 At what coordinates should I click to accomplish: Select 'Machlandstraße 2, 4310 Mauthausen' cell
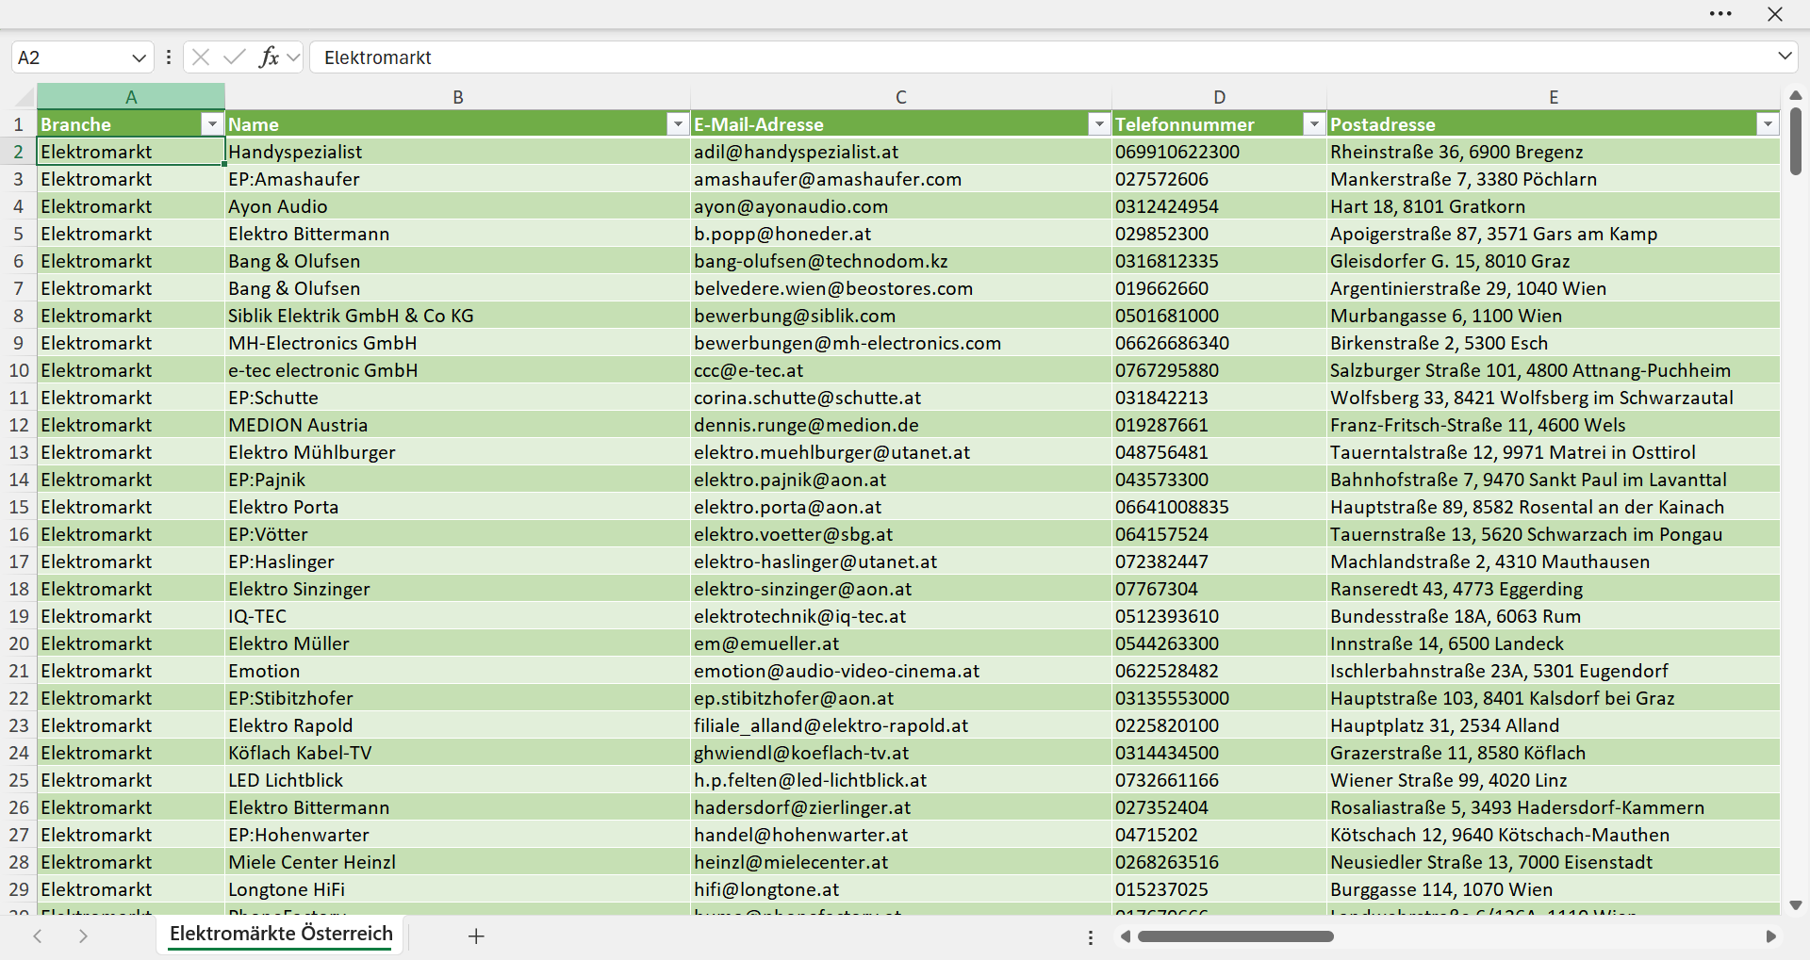pos(1554,561)
